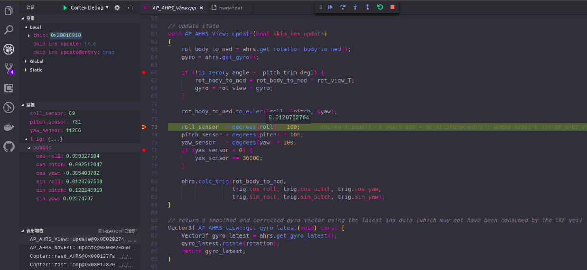Select cos_yaw value row
The image size is (587, 270).
[79, 173]
